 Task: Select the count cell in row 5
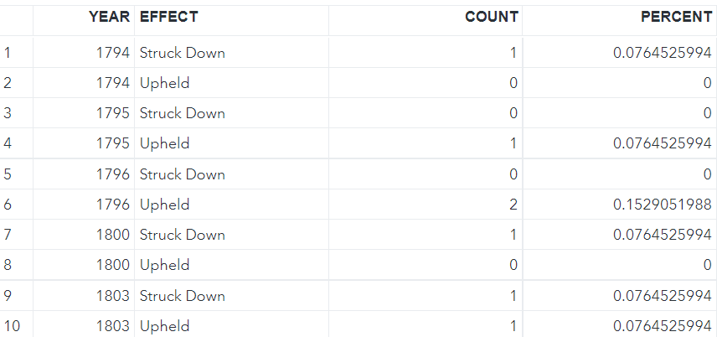pyautogui.click(x=513, y=174)
